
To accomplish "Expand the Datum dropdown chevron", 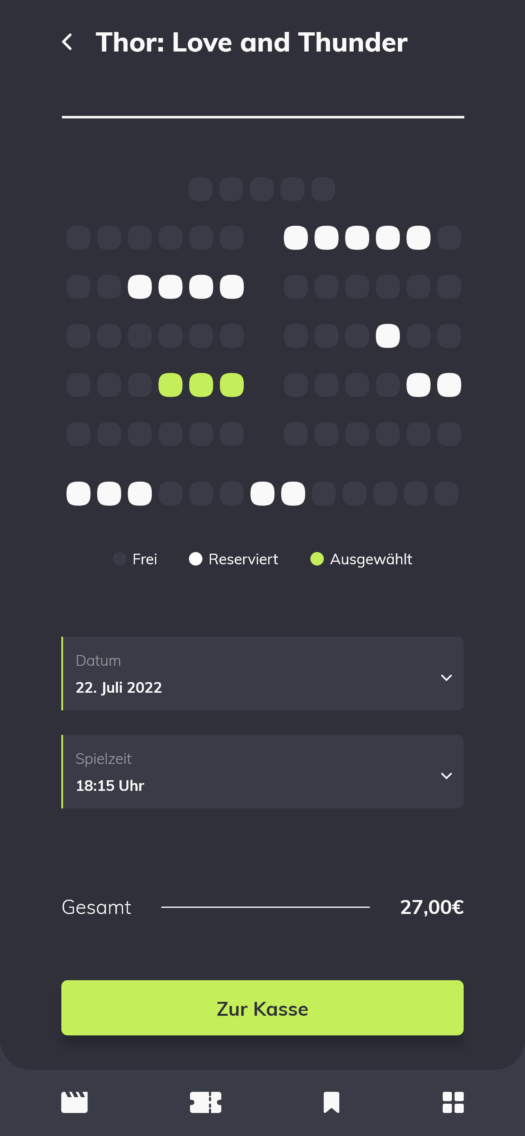I will [x=446, y=677].
